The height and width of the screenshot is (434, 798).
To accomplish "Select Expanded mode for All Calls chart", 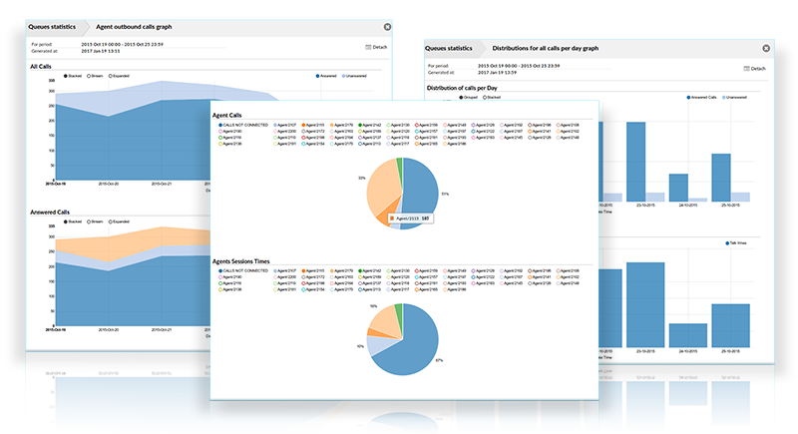I will [x=119, y=76].
